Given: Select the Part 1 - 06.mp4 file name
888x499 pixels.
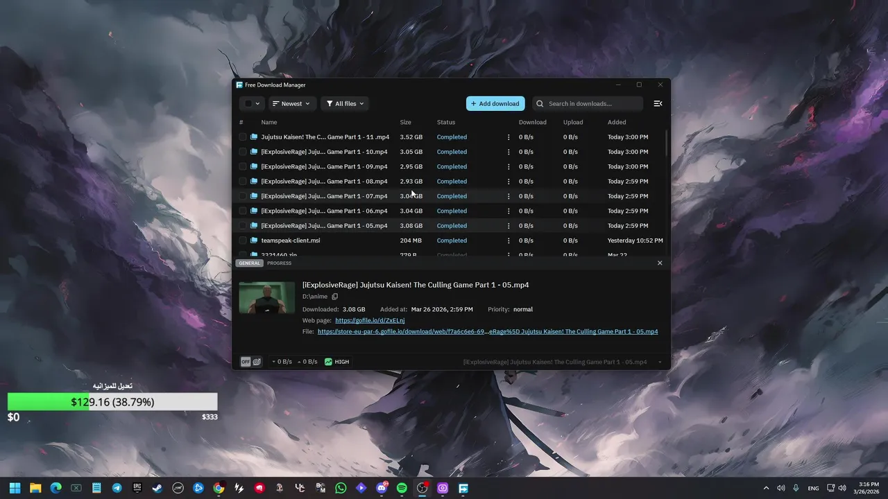Looking at the screenshot, I should 324,211.
